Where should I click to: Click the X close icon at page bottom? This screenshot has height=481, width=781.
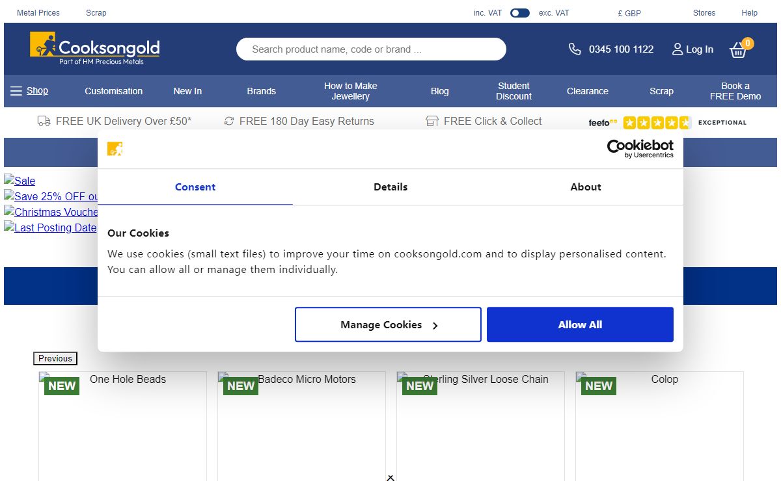coord(390,478)
